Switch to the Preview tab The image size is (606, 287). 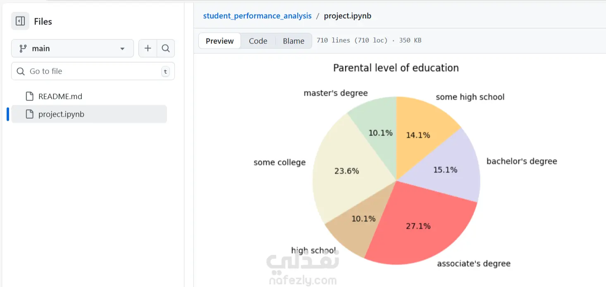tap(219, 41)
